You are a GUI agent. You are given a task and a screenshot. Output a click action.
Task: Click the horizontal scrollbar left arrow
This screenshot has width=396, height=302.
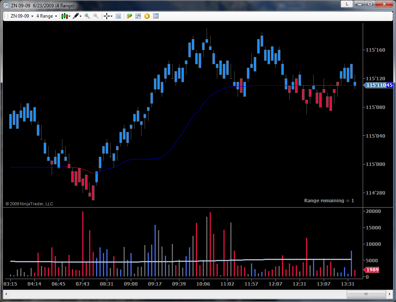(x=6, y=294)
